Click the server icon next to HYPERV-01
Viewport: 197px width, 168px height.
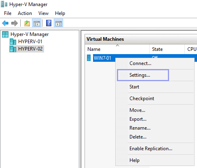[x=13, y=42]
